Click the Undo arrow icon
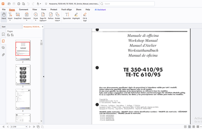Viewport: 202px width, 129px height. click(x=28, y=4)
